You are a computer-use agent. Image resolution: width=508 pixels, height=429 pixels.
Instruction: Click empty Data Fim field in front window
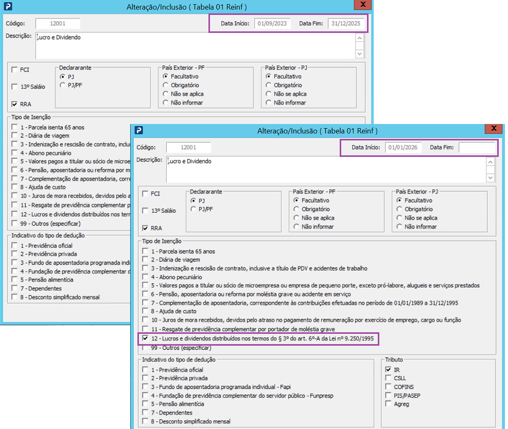point(477,147)
